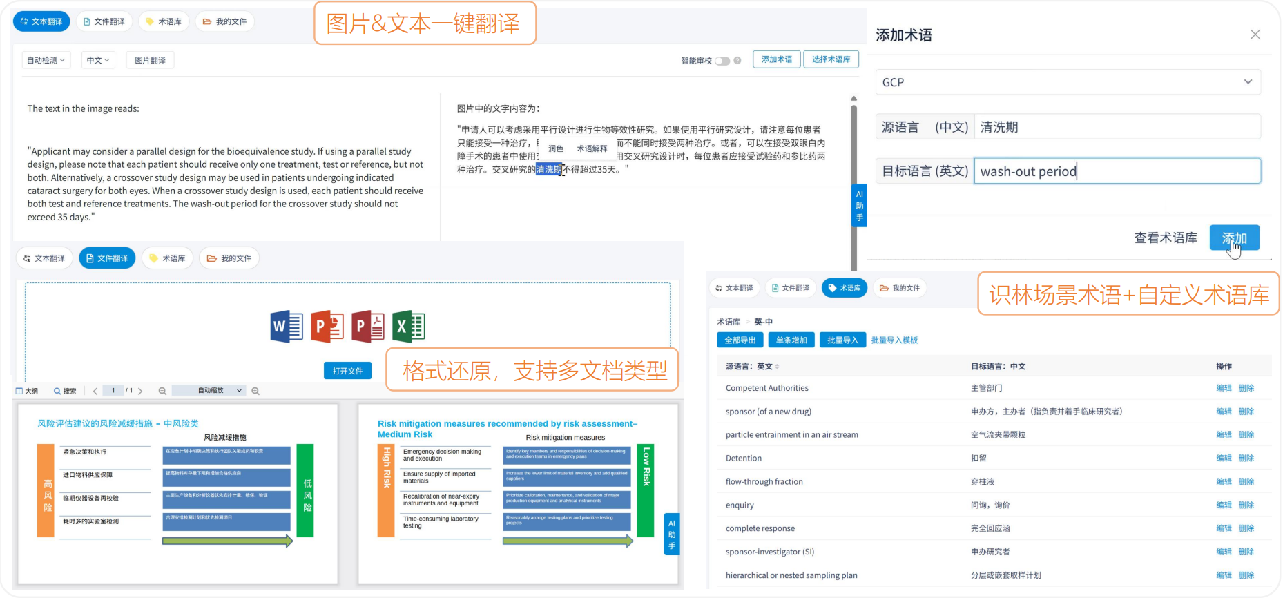Click the zoom in magnifier in viewer toolbar

[x=255, y=391]
